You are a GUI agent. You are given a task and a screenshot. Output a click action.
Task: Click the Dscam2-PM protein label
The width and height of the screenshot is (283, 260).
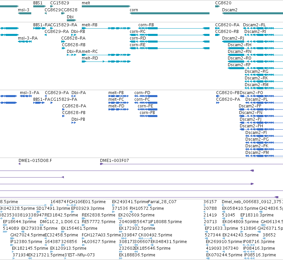click(257, 153)
